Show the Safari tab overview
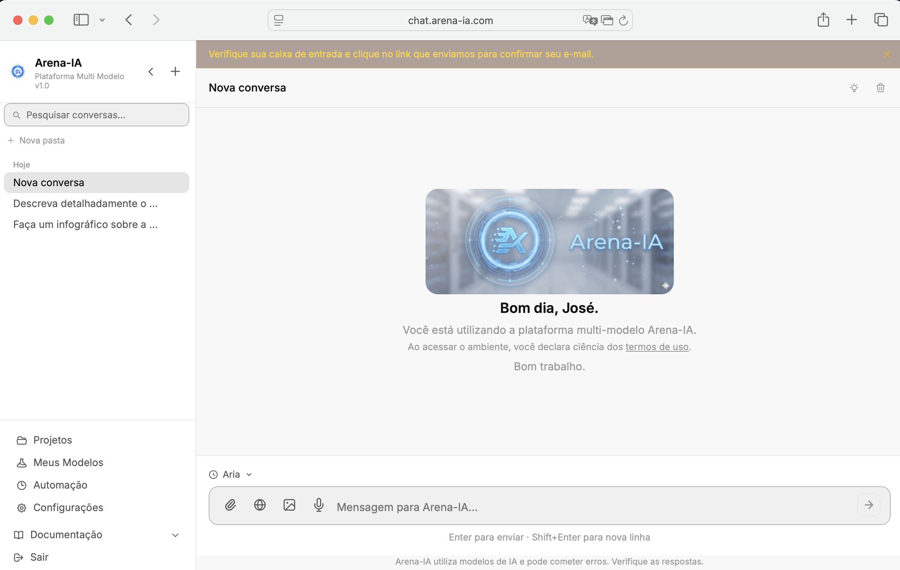Viewport: 900px width, 570px height. point(881,20)
